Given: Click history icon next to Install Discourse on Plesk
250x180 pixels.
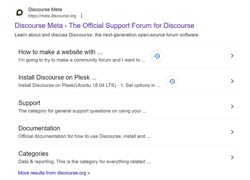Looking at the screenshot, I should [x=172, y=81].
